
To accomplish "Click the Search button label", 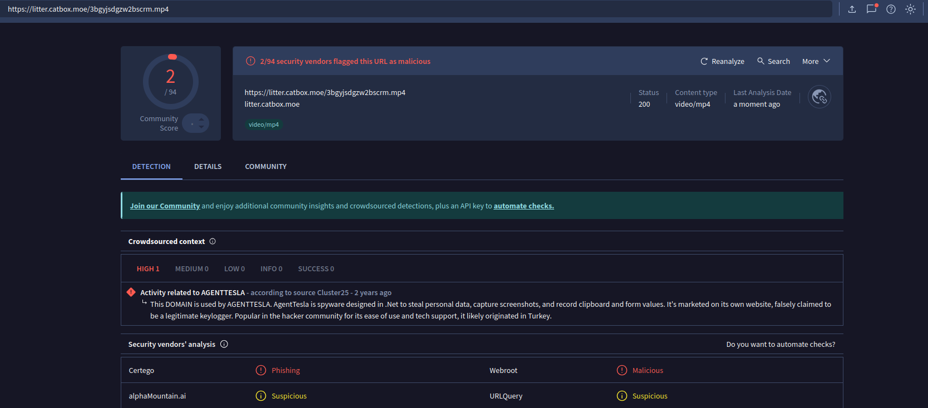I will point(779,62).
